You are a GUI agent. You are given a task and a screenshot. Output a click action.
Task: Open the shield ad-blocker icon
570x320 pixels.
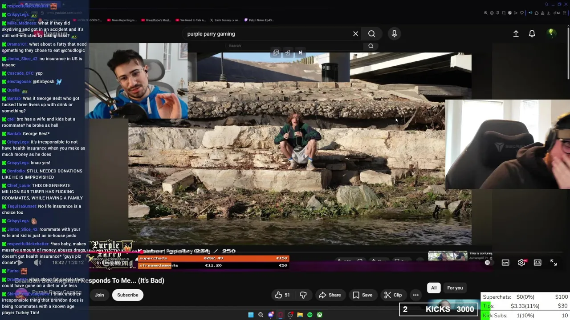(x=510, y=13)
